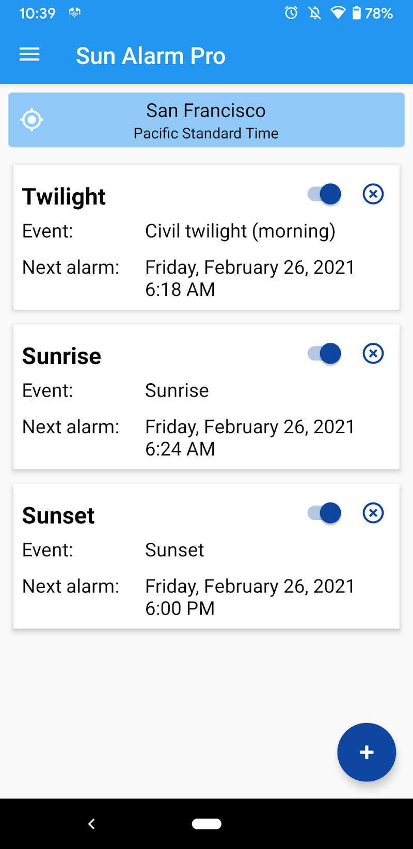Screen dimensions: 413x849
Task: Disable the Twilight alarm switch
Action: (x=325, y=194)
